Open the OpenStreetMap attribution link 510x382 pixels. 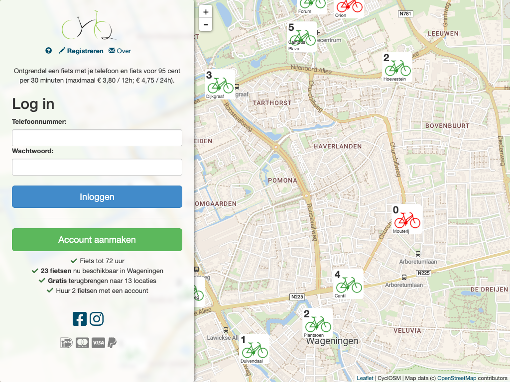(x=457, y=378)
